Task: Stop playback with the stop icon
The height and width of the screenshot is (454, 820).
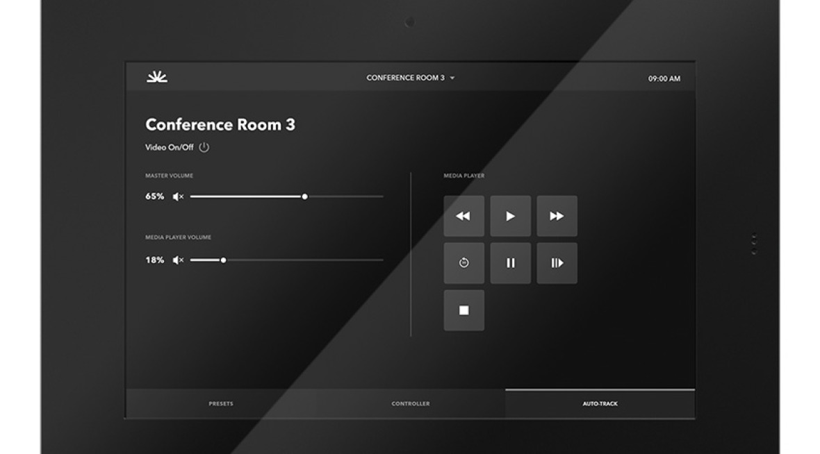Action: point(464,310)
